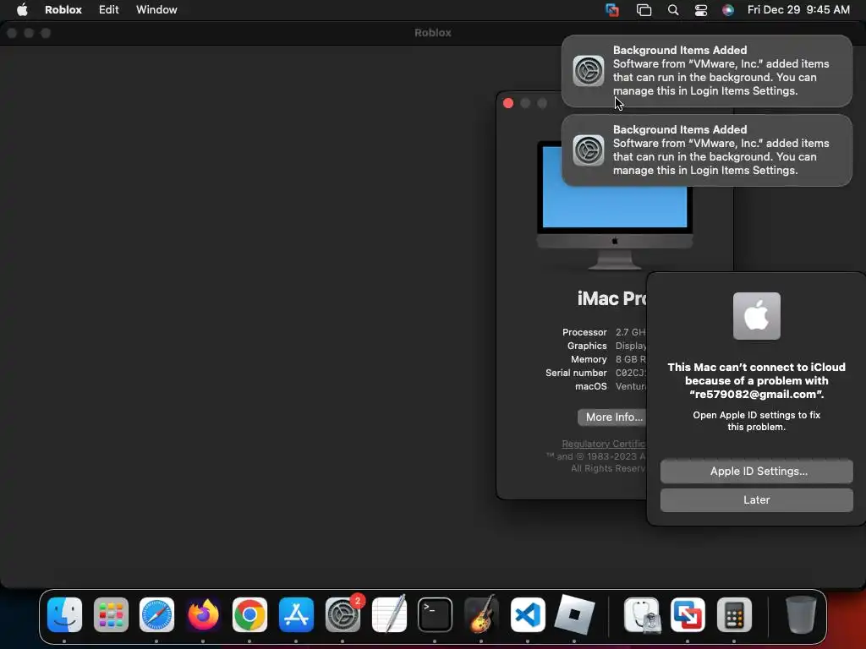This screenshot has height=649, width=866.
Task: Click the macOS label
Action: tap(591, 386)
